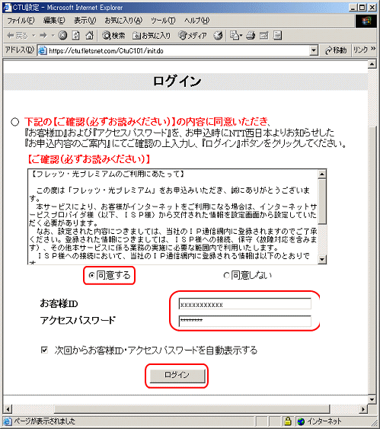This screenshot has width=380, height=429.
Task: Open the ツール(T) menu
Action: pos(163,21)
